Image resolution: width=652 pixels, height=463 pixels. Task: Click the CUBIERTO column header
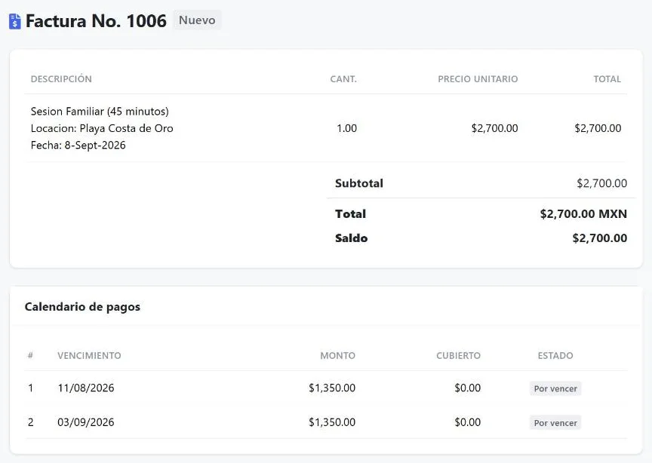(458, 355)
